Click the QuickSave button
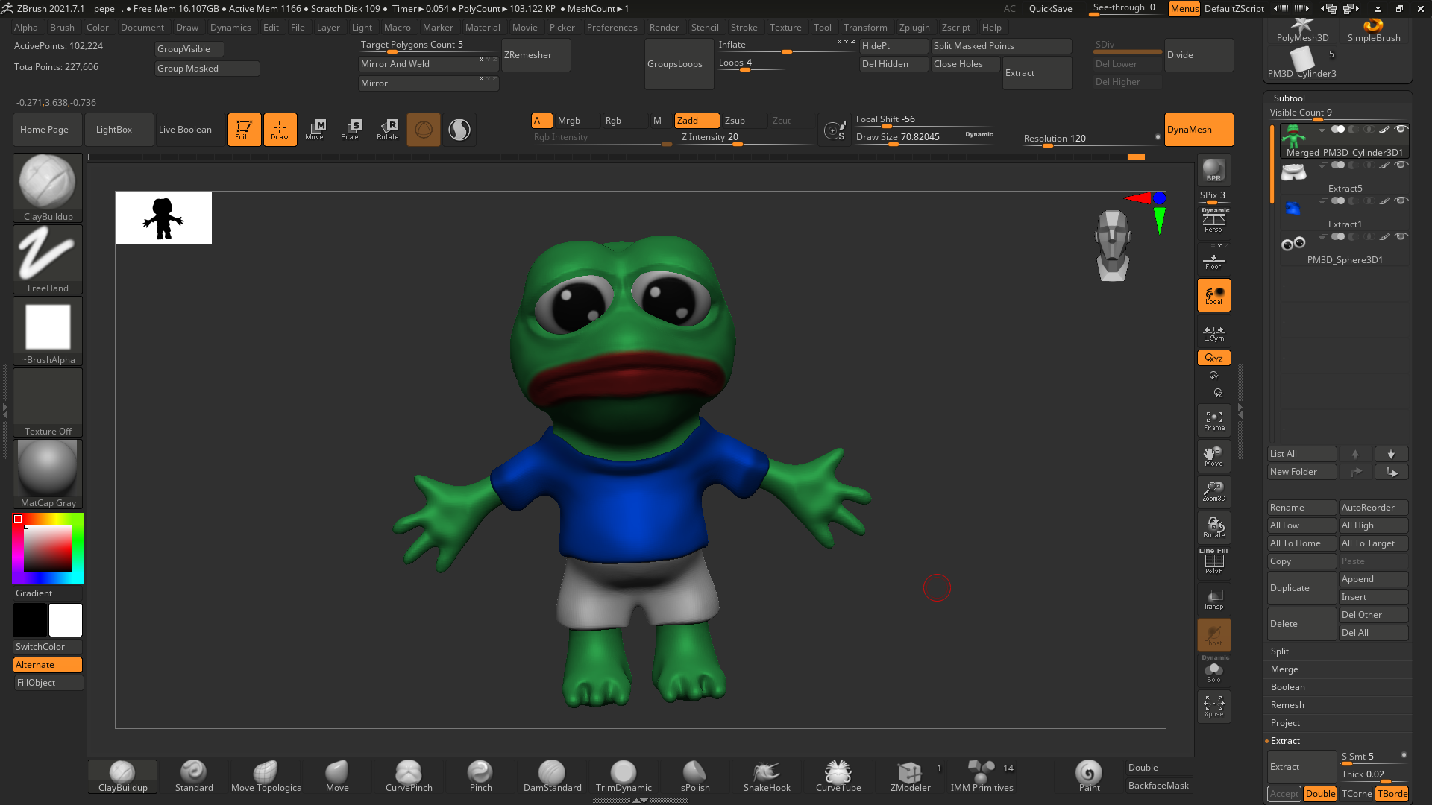The image size is (1432, 805). point(1050,9)
